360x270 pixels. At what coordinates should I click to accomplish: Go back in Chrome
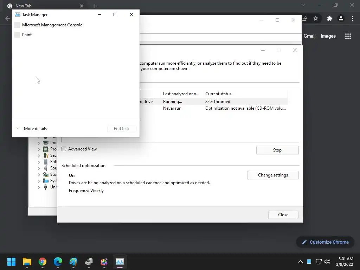coord(8,18)
